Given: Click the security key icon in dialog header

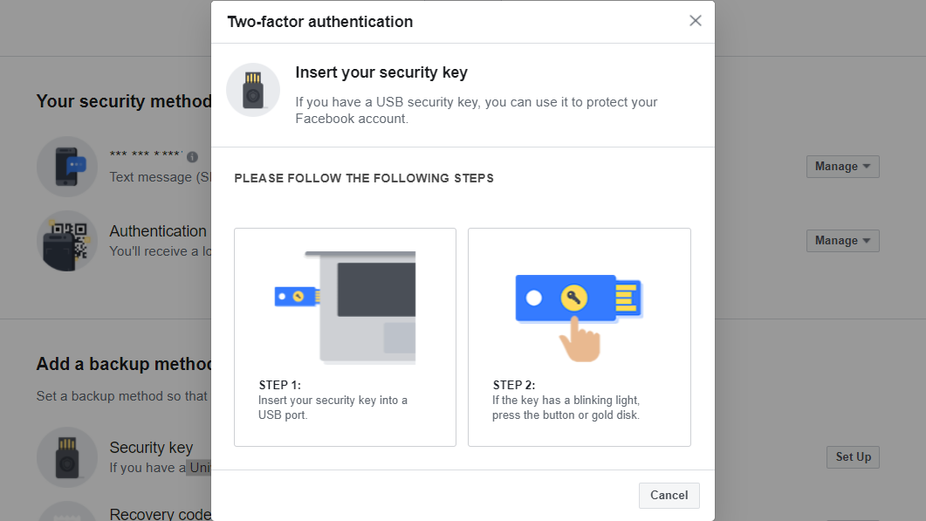Looking at the screenshot, I should pos(253,90).
